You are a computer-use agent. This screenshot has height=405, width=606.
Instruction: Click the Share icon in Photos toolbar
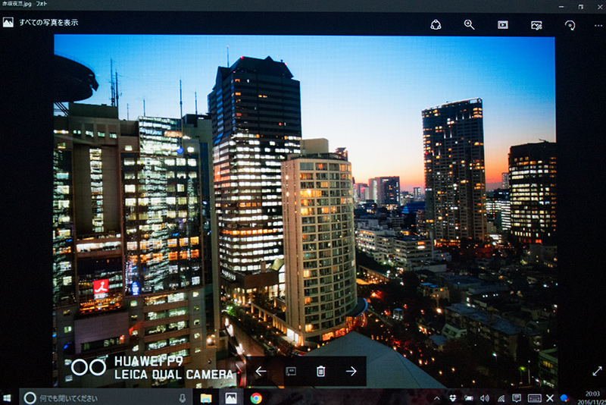pyautogui.click(x=436, y=25)
